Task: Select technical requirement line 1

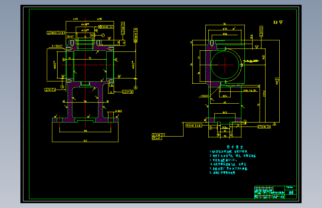Action: pyautogui.click(x=228, y=152)
